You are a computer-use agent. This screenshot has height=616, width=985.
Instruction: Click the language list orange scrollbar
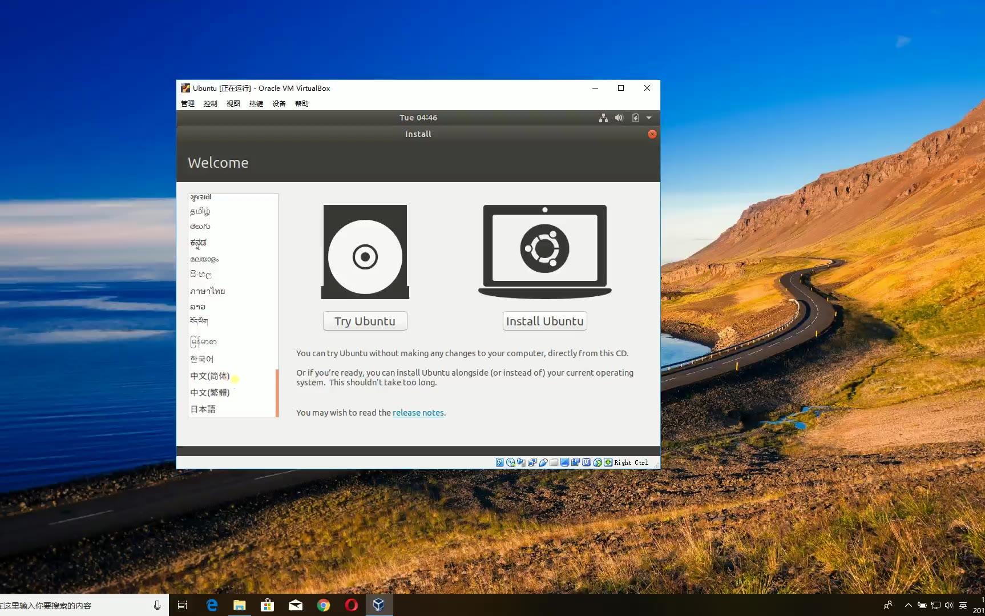(x=277, y=393)
